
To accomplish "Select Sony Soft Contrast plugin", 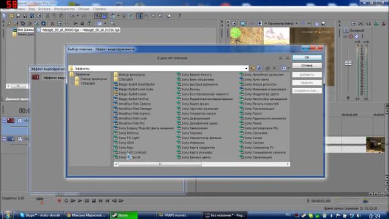I will coord(133,152).
